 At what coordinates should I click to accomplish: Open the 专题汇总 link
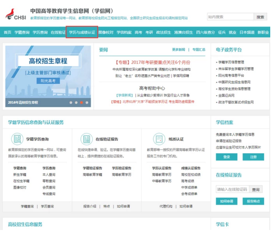click(x=199, y=49)
